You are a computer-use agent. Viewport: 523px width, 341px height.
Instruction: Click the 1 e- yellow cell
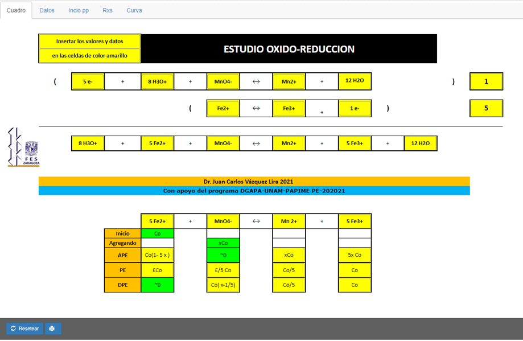(x=355, y=108)
